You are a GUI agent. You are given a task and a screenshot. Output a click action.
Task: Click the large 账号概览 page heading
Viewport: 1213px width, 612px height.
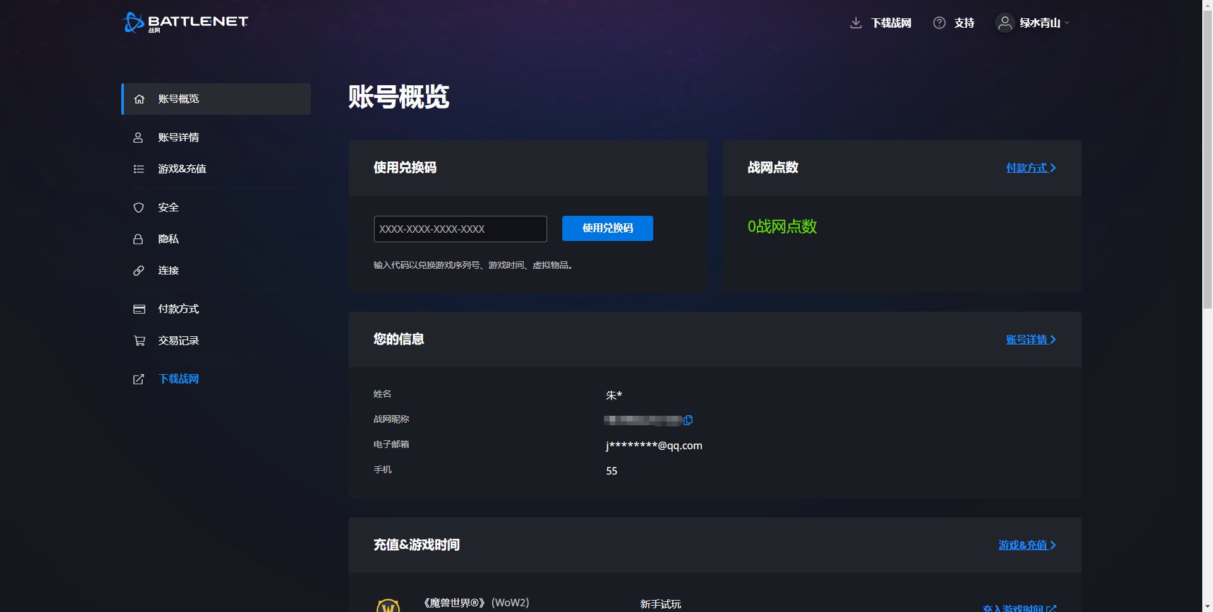coord(399,97)
